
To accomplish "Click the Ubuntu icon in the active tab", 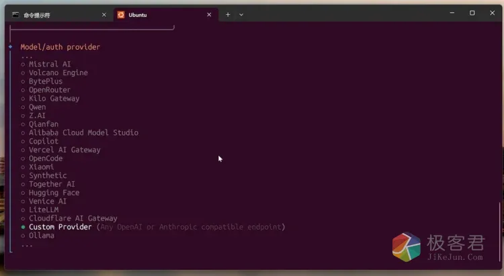I will 121,14.
